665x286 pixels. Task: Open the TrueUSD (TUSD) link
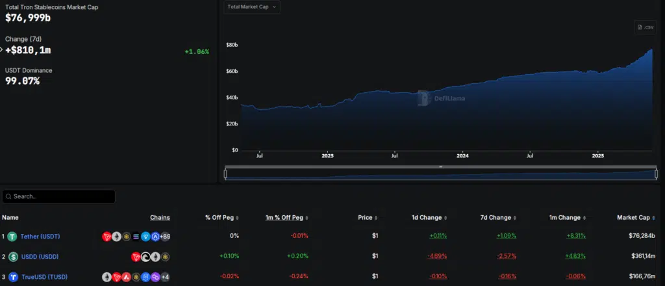click(x=44, y=277)
